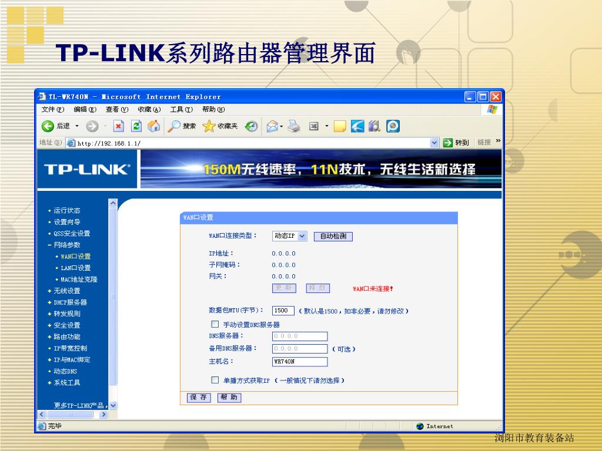Image resolution: width=602 pixels, height=451 pixels.
Task: Open 动态DNS in sidebar
Action: 65,372
